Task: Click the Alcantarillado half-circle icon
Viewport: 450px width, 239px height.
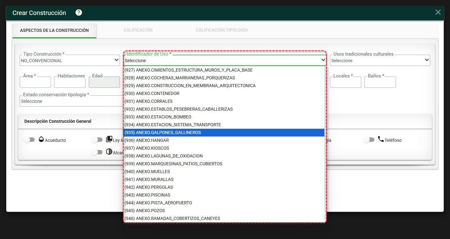Action: click(x=109, y=152)
